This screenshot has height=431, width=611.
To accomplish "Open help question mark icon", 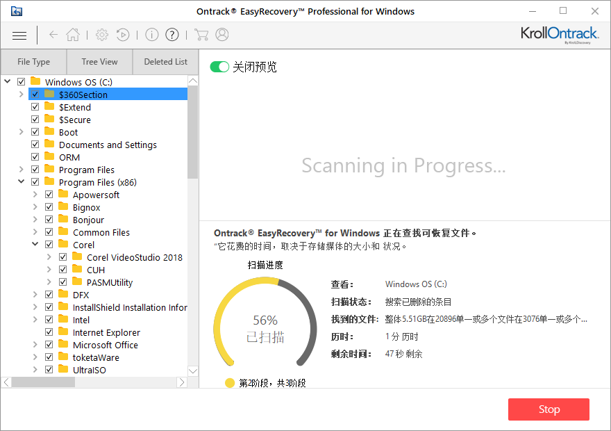I will coord(172,35).
